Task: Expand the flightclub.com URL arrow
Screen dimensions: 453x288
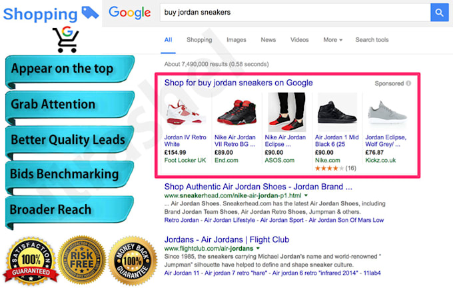Action: tap(258, 249)
